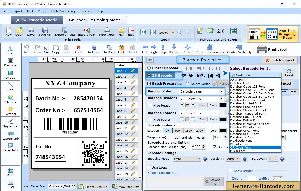Click the footer Color swatch

pos(223,119)
